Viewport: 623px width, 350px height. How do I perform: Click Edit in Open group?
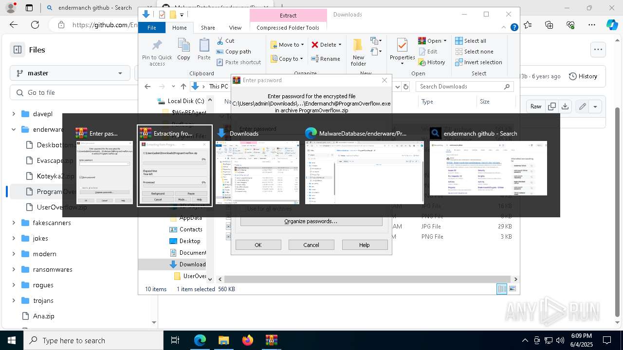(428, 52)
